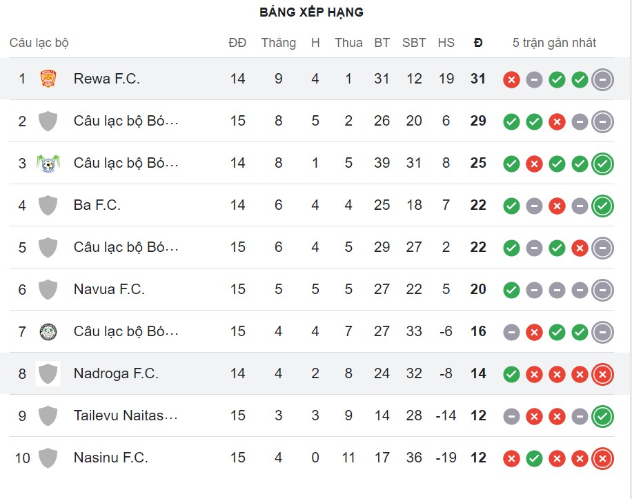Screen dimensions: 632x499
Task: Sort the table by the Đ points column
Action: [477, 42]
